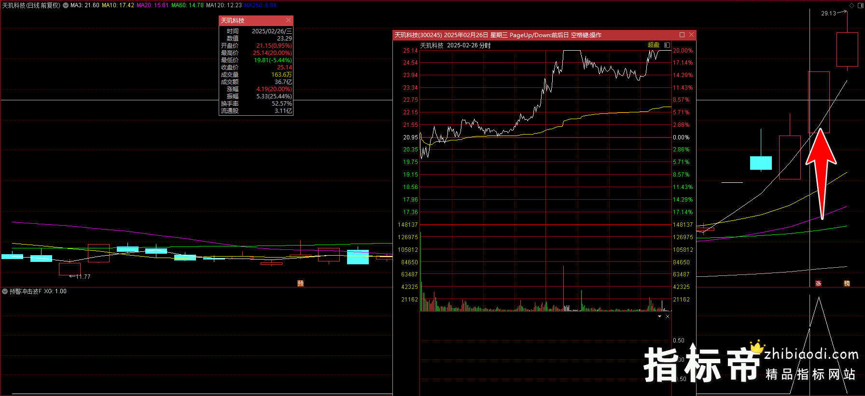
Task: Click the 开盘价 21.15(0.95%) value
Action: (x=274, y=46)
